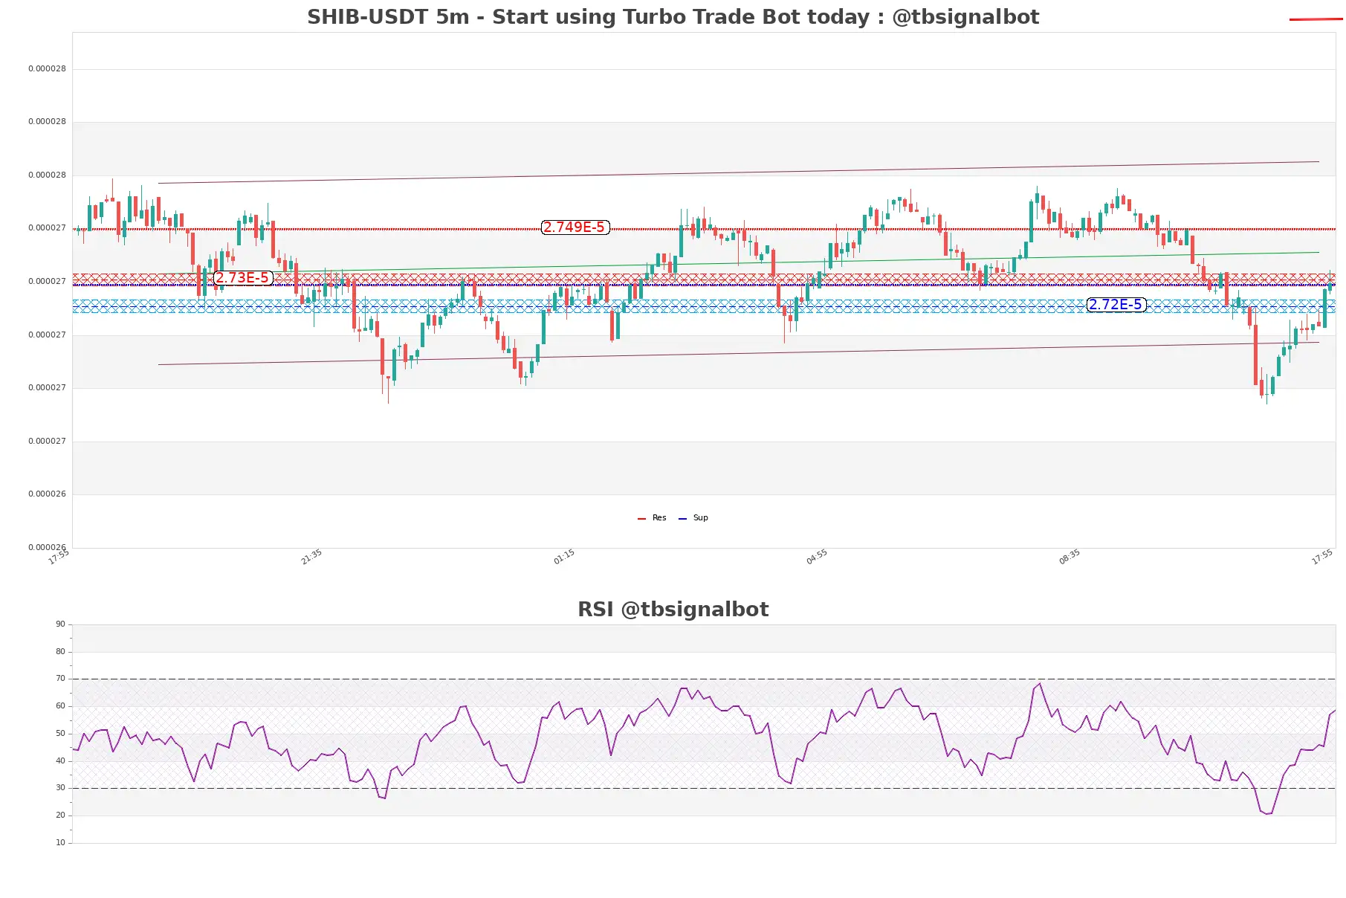The width and height of the screenshot is (1346, 898).
Task: Click the RSI 50 axis label
Action: [x=60, y=734]
